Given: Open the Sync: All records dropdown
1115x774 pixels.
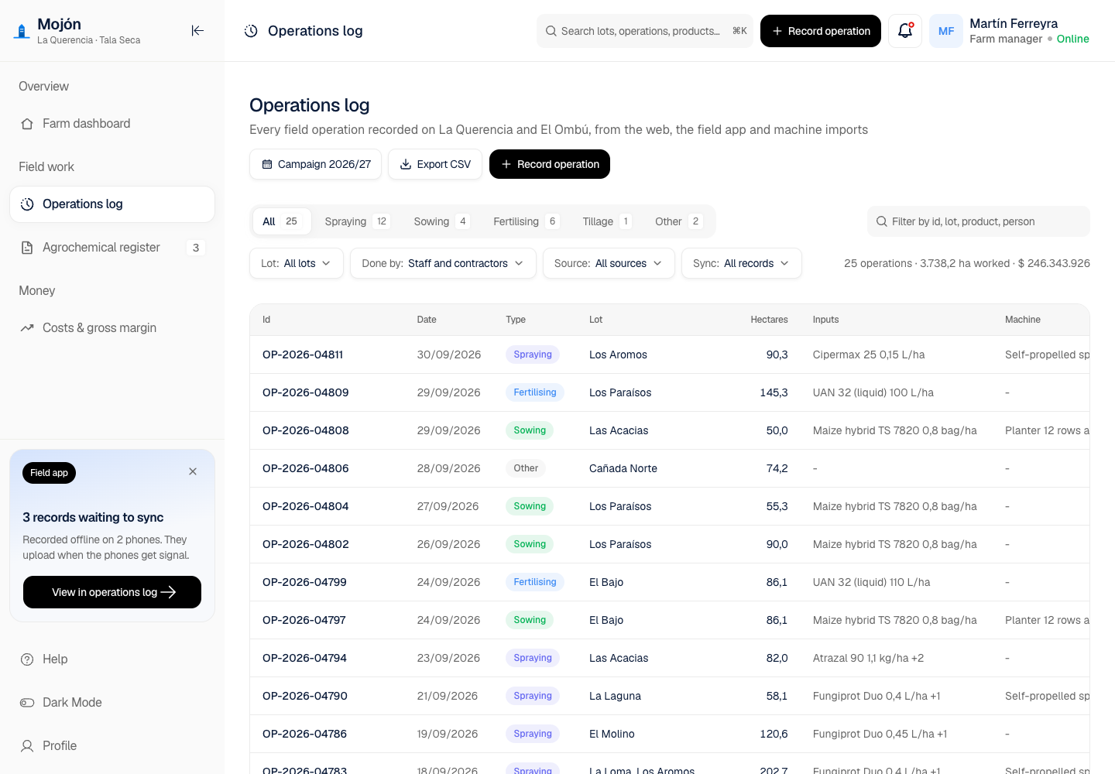Looking at the screenshot, I should [742, 263].
